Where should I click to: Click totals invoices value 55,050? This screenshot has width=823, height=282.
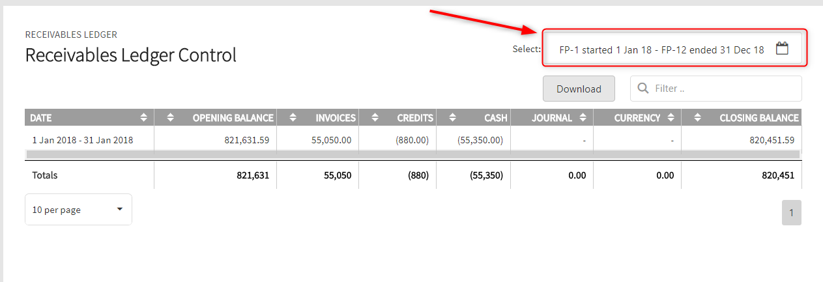[x=336, y=175]
